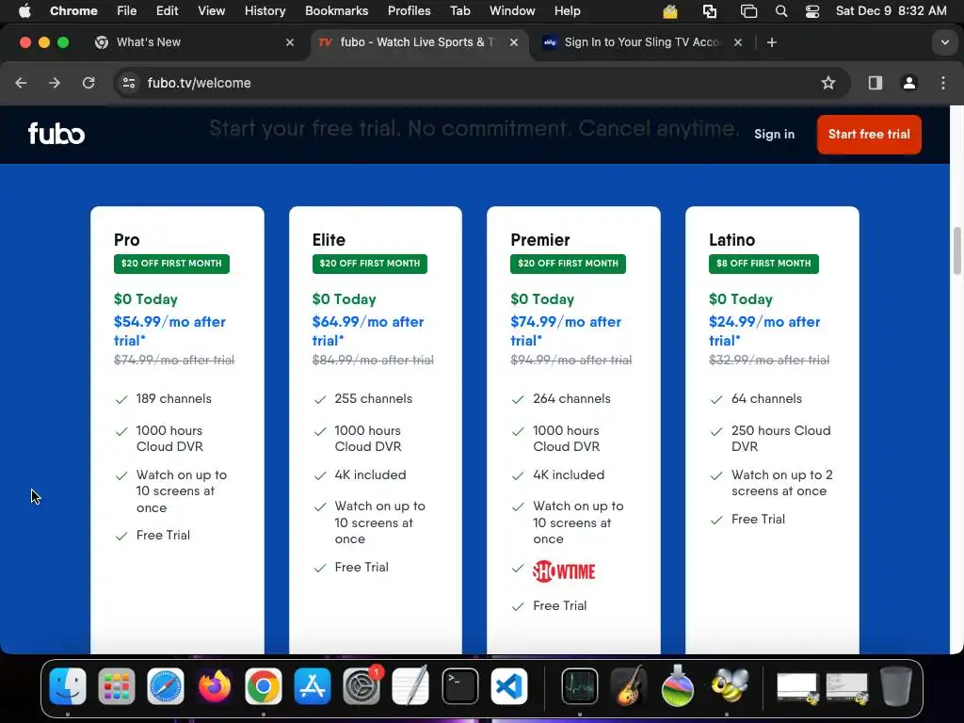The width and height of the screenshot is (964, 723).
Task: Open Firefox from the dock
Action: 215,686
